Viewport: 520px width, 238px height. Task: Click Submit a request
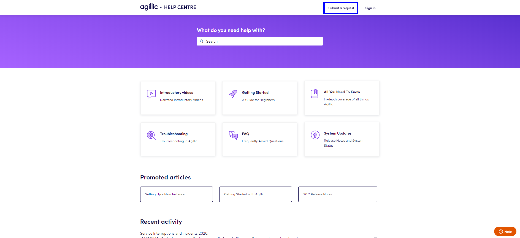(x=341, y=8)
